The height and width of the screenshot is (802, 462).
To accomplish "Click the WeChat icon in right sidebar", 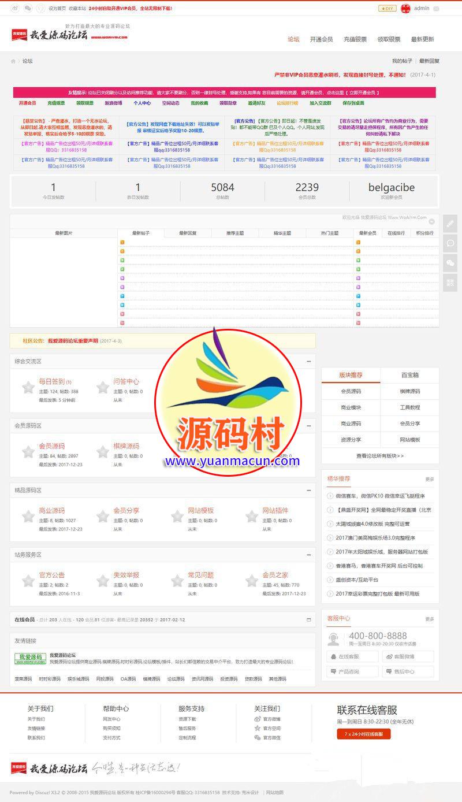I will [x=450, y=263].
